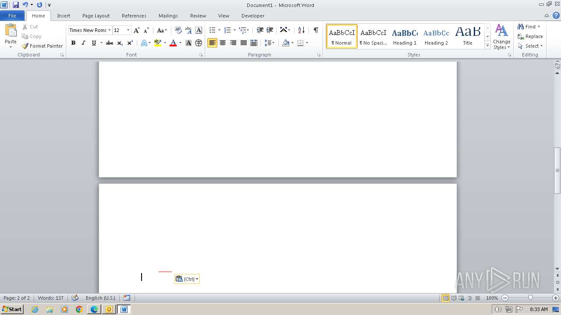Toggle Italic formatting

click(83, 43)
